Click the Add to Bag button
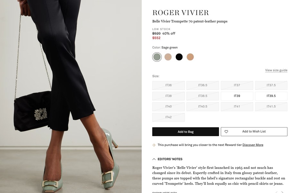 [185, 132]
